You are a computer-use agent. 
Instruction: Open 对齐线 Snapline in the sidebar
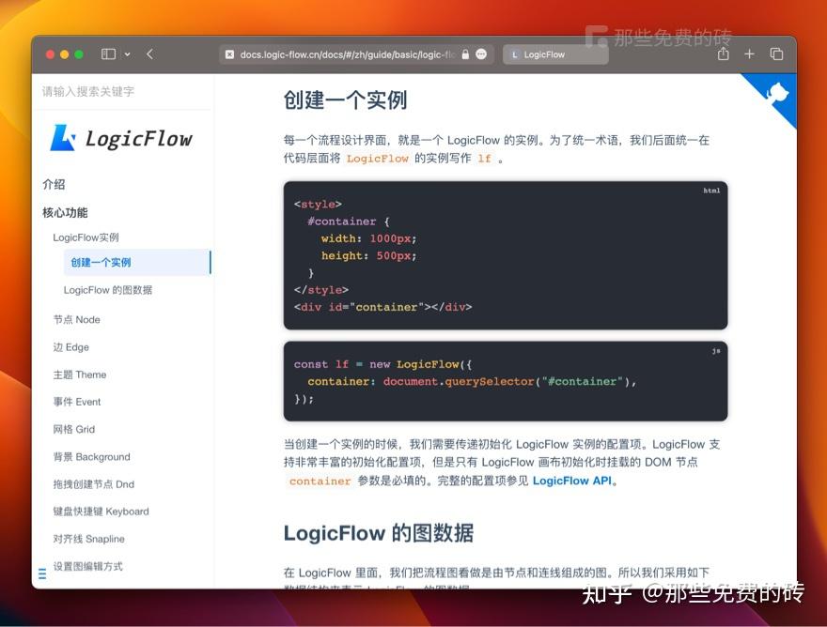tap(88, 539)
